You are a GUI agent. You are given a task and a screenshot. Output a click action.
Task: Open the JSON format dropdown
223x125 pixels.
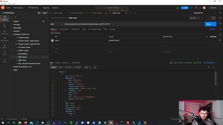[87, 67]
